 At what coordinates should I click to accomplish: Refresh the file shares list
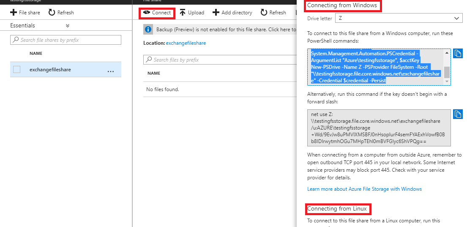click(x=61, y=13)
